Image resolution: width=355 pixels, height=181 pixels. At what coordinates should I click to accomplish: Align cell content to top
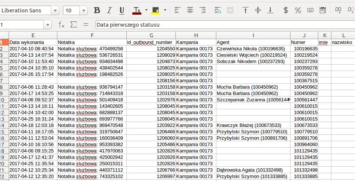pos(246,10)
